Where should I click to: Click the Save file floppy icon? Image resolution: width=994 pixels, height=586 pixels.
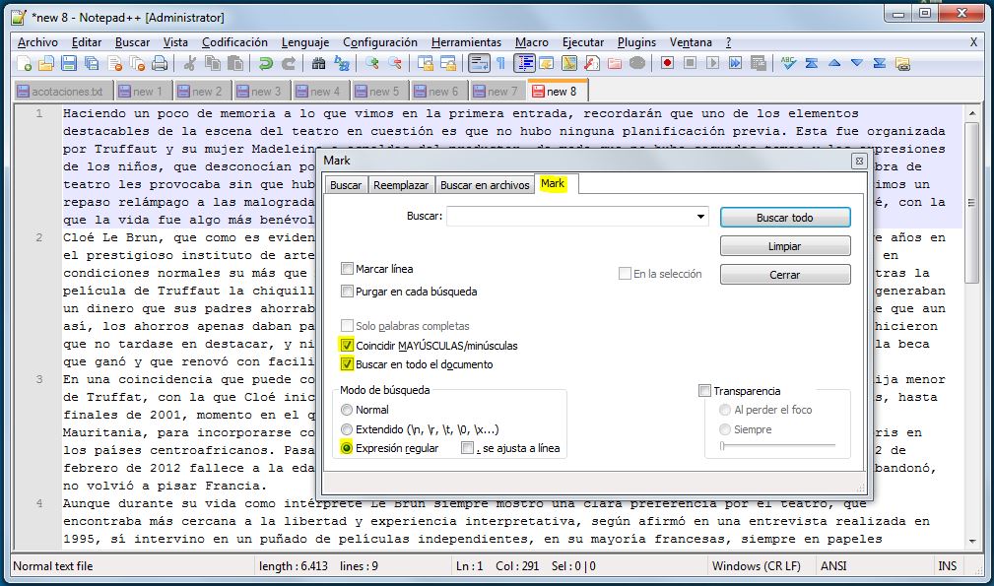click(69, 63)
